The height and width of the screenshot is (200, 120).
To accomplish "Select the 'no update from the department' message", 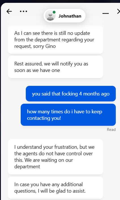I will click(55, 40).
